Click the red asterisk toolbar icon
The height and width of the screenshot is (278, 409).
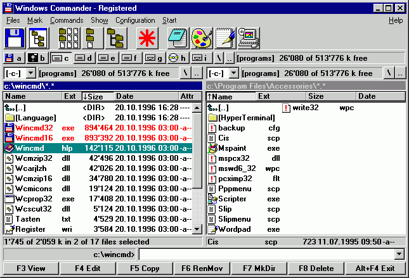[147, 38]
